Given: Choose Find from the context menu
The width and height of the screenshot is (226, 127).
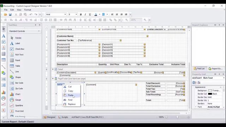Looking at the screenshot, I should pyautogui.click(x=71, y=100).
